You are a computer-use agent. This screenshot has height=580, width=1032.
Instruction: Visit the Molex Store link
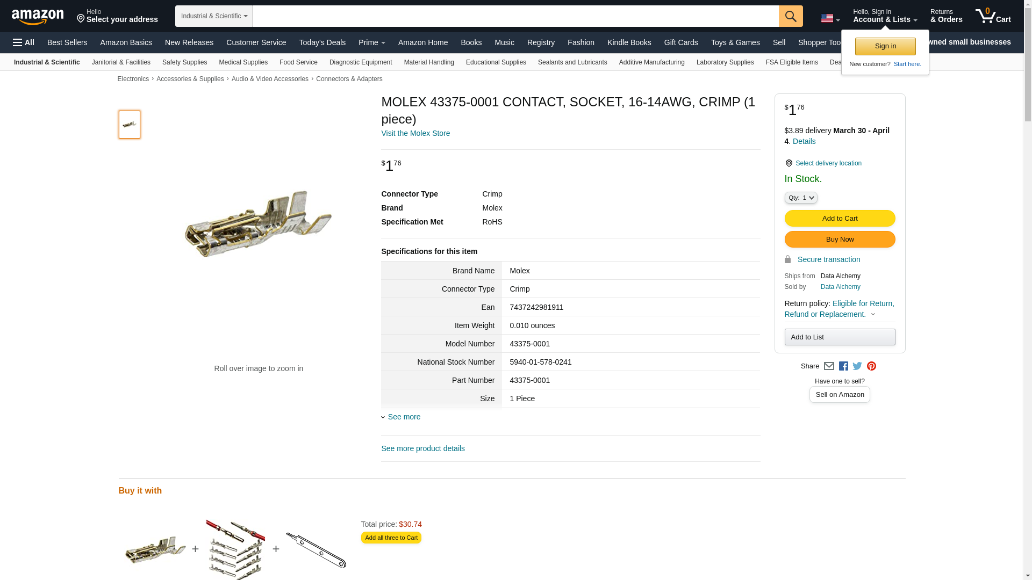[415, 133]
